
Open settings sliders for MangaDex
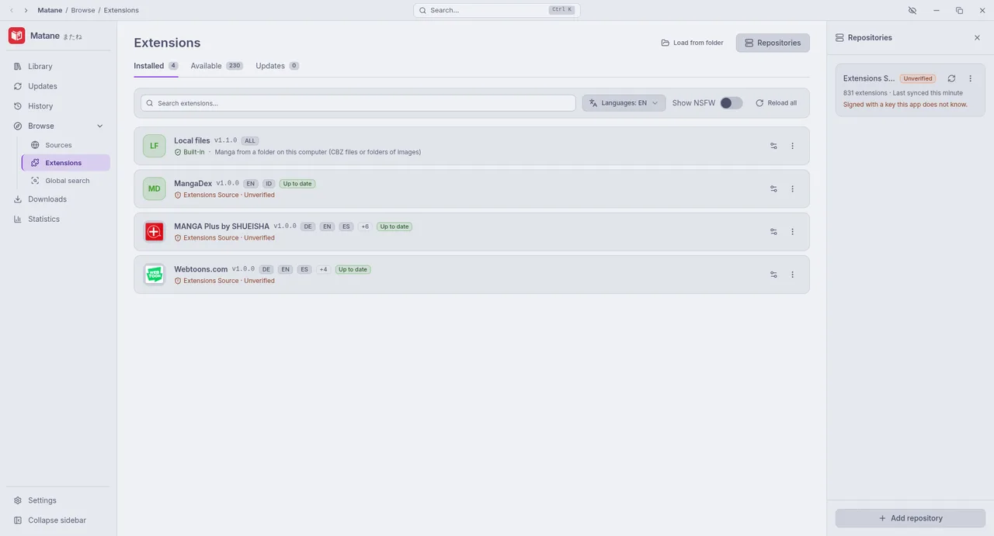point(773,188)
